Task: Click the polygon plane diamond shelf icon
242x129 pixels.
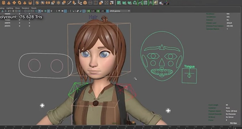Action: click(14, 2)
